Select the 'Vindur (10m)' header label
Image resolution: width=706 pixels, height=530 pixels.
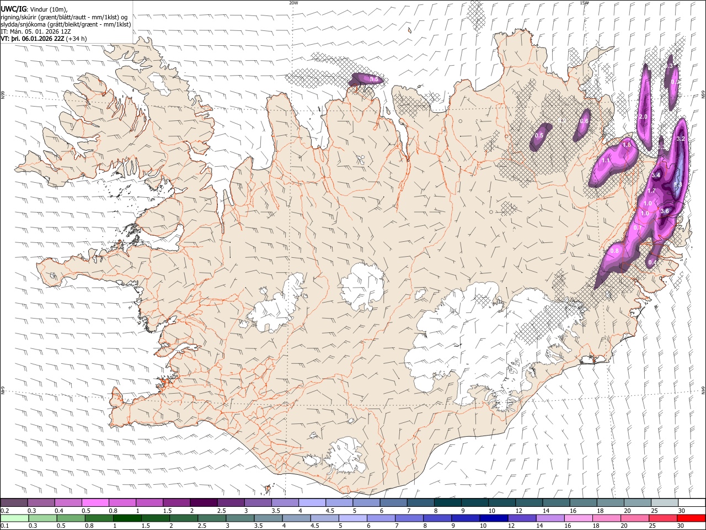(x=49, y=9)
